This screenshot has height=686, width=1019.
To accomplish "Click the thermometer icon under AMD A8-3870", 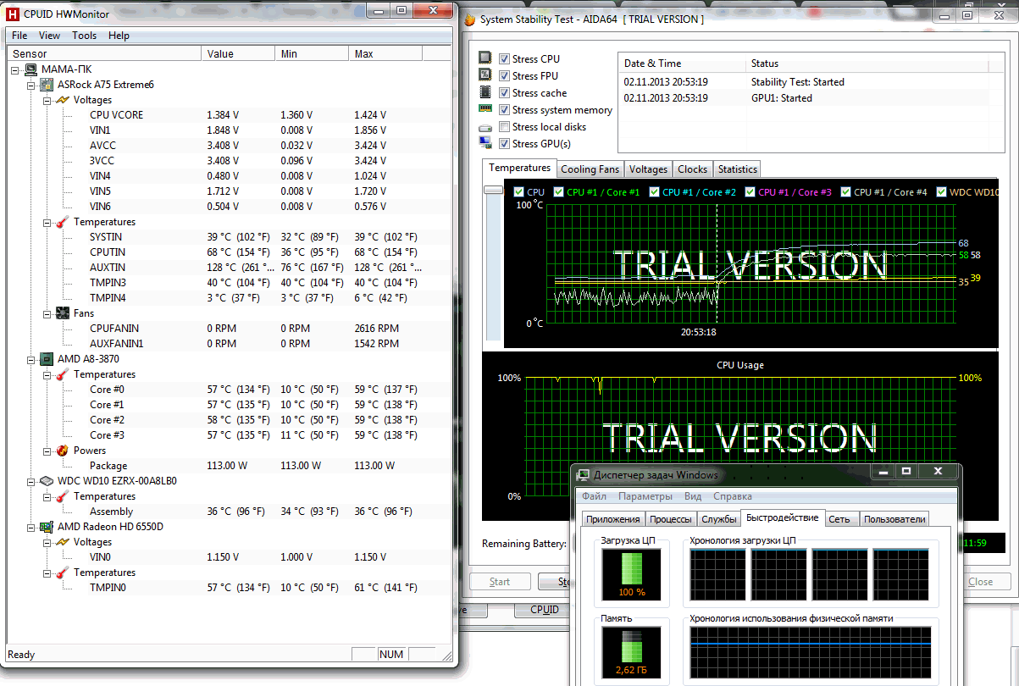I will (x=63, y=374).
